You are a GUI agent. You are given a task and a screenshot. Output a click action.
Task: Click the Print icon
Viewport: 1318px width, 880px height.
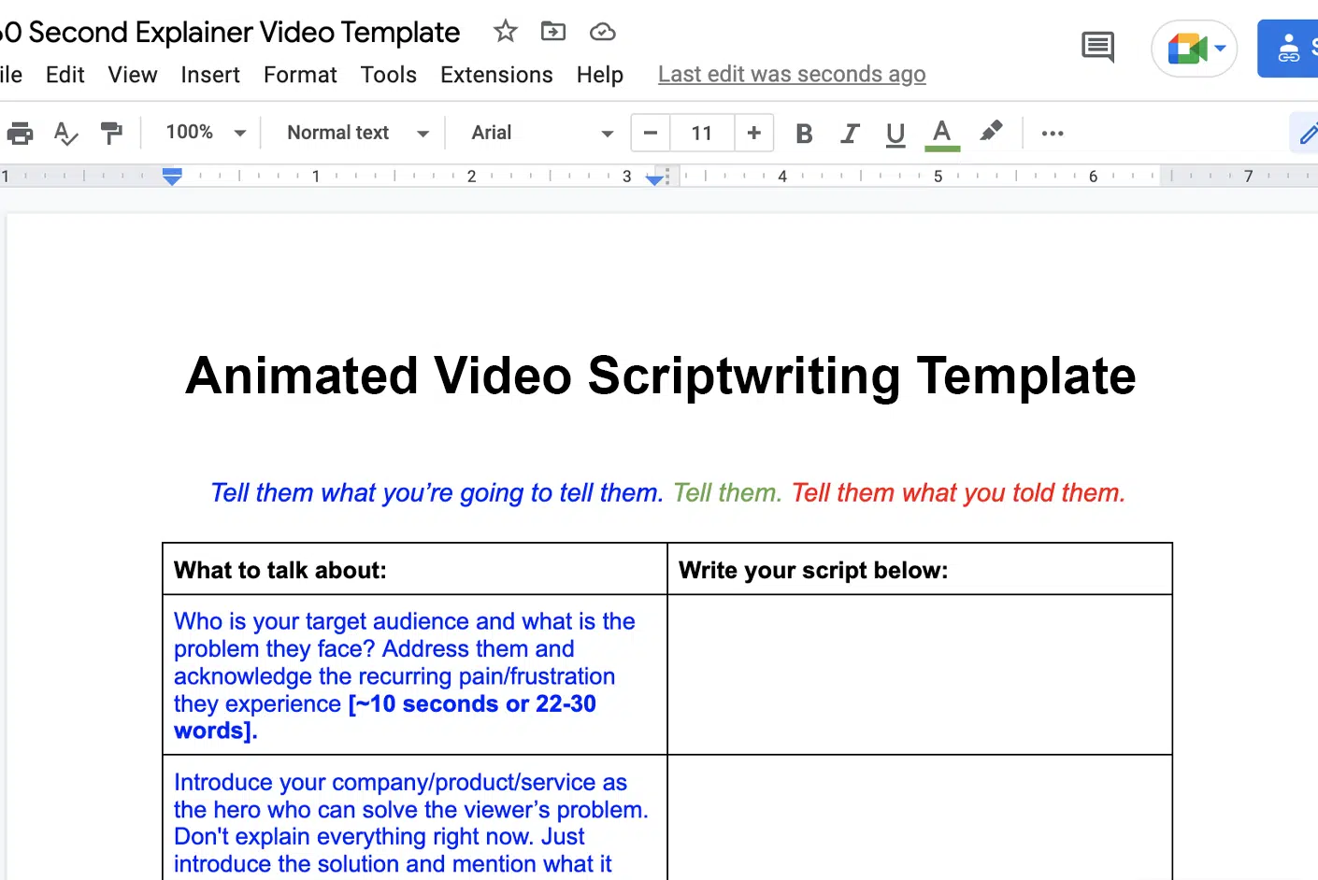(20, 133)
